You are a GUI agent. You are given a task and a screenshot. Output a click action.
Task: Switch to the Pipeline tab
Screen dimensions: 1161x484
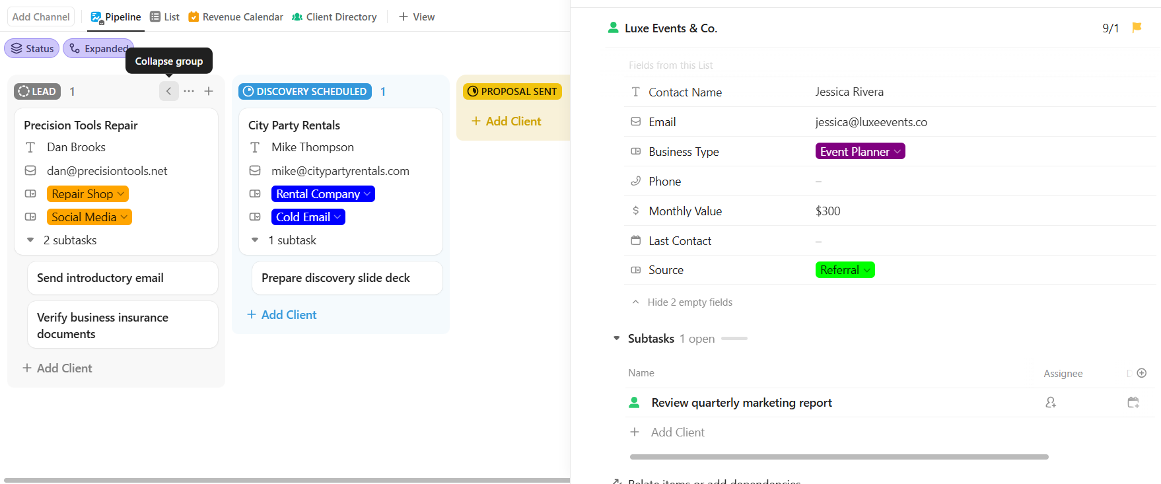(116, 17)
